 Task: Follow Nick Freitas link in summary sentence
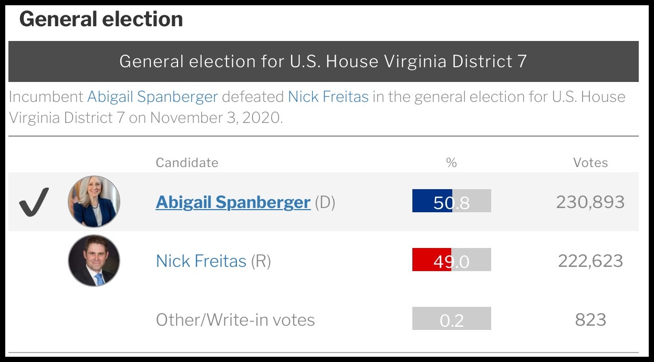coord(328,97)
